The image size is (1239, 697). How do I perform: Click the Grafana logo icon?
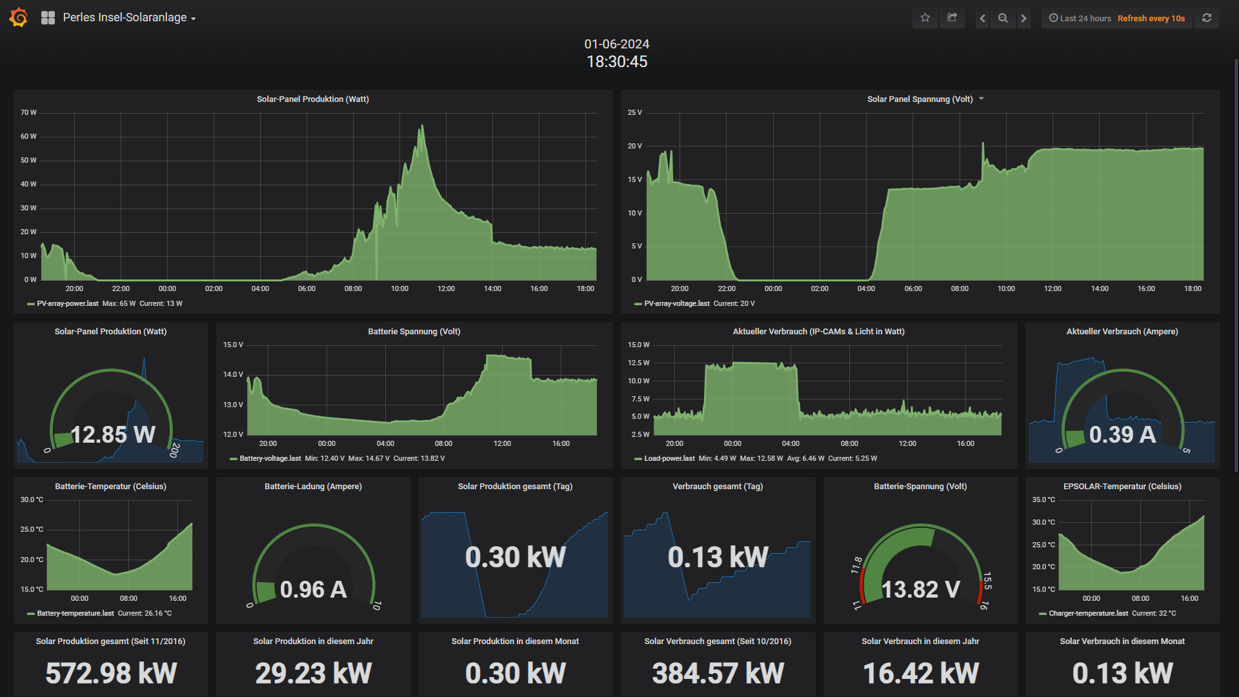tap(19, 17)
